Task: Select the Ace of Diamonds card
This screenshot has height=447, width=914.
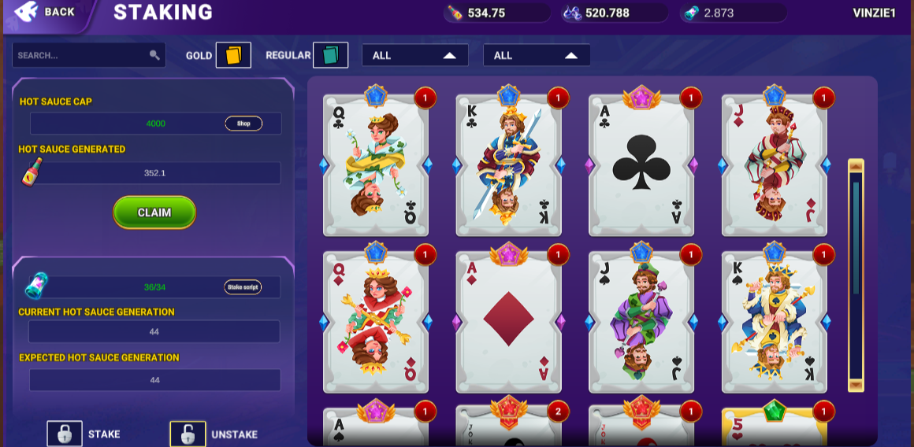Action: [508, 322]
